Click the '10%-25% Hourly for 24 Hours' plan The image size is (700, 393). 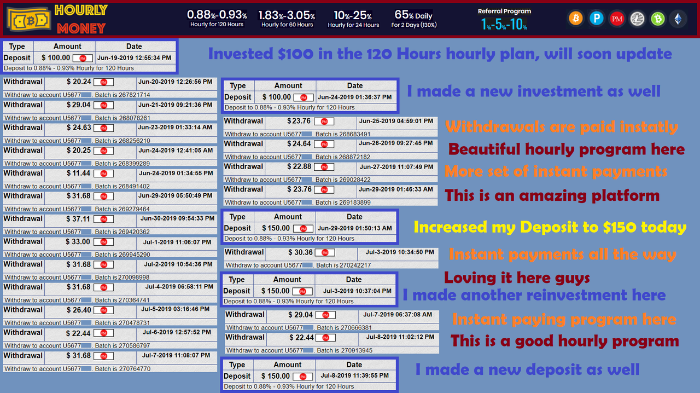tap(353, 19)
